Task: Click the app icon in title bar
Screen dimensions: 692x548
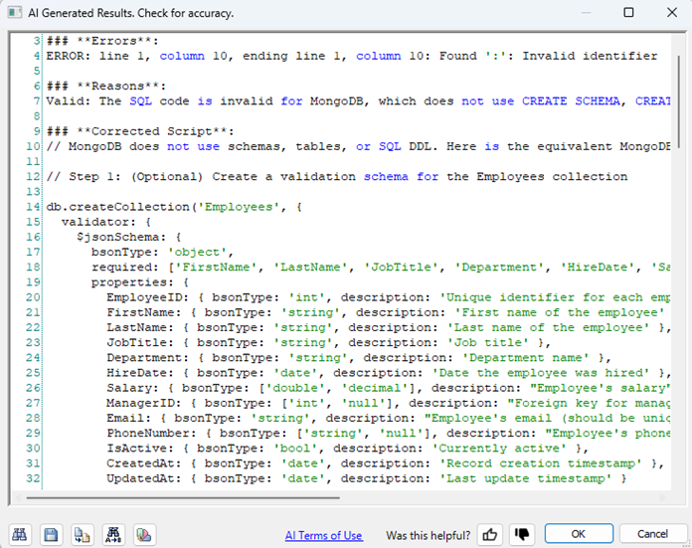Action: click(14, 13)
